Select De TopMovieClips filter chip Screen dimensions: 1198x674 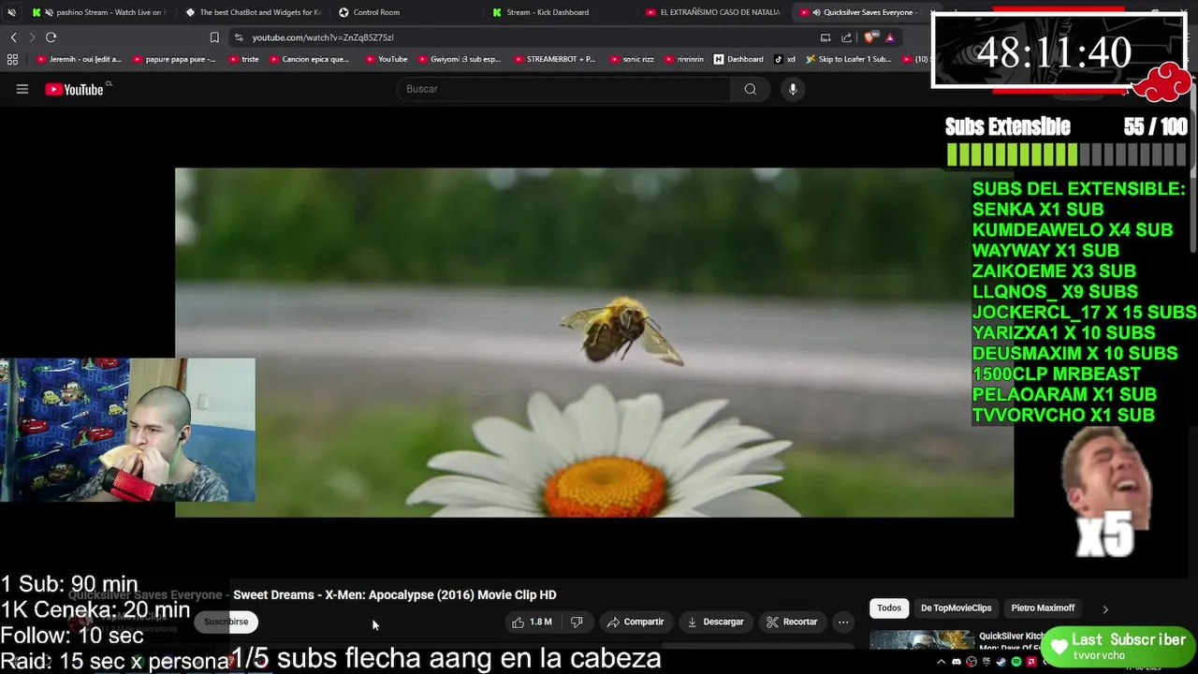[956, 608]
